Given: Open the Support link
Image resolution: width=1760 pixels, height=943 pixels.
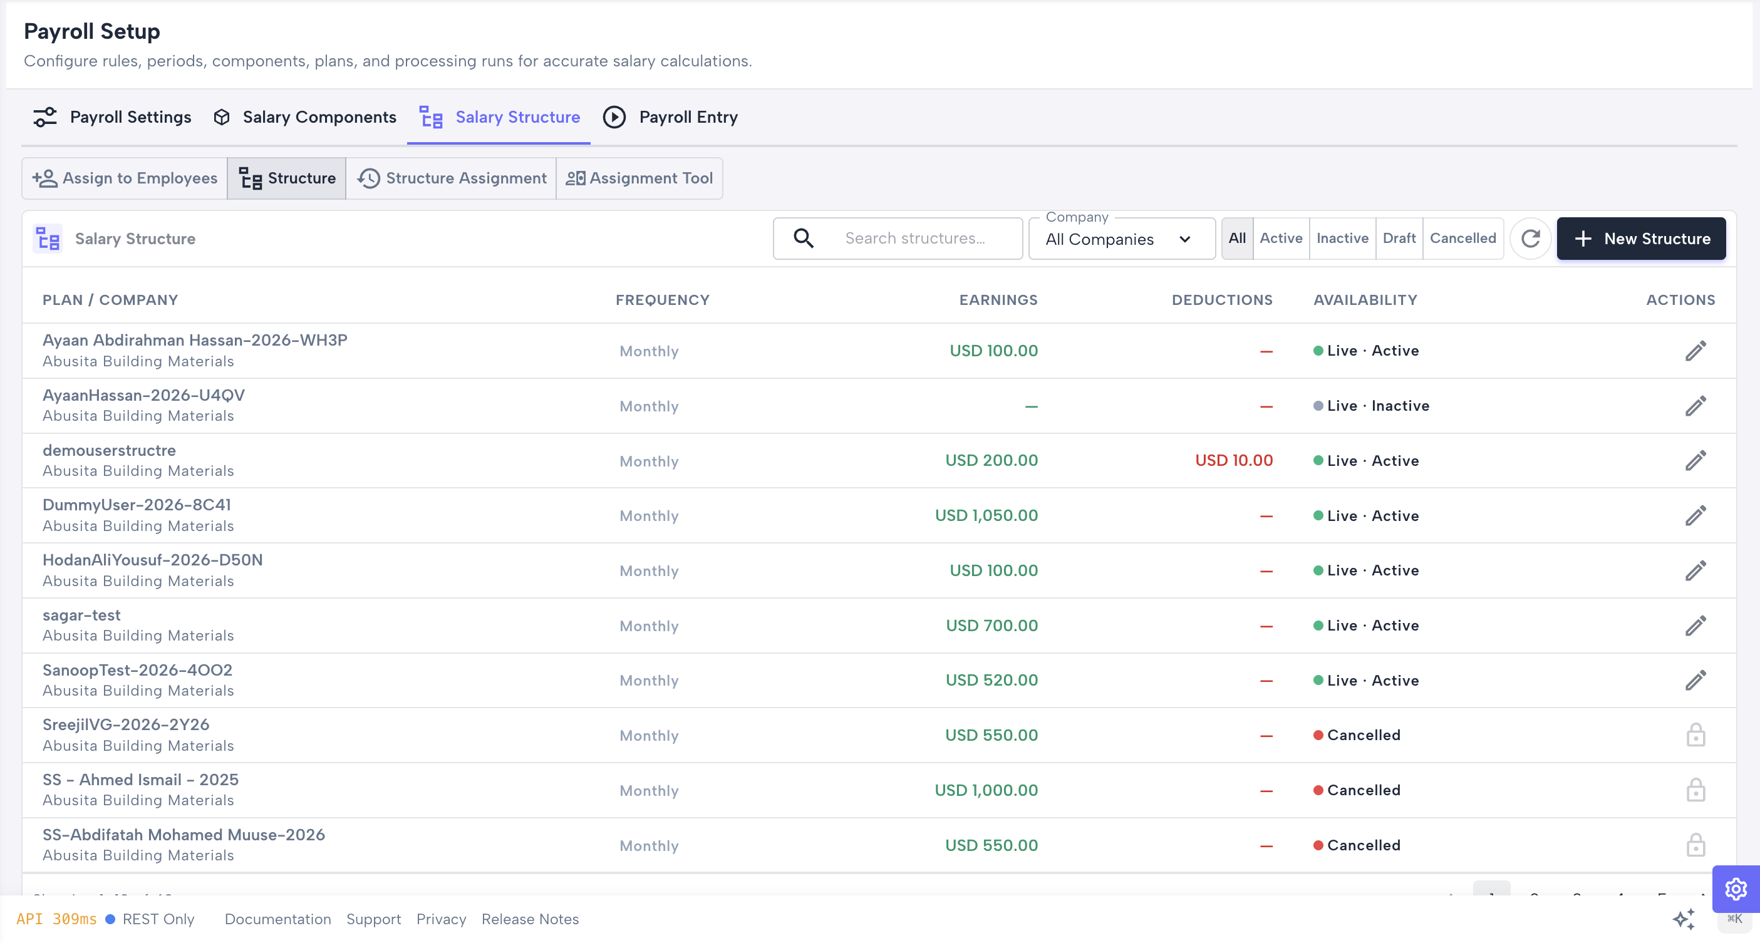Looking at the screenshot, I should (373, 919).
